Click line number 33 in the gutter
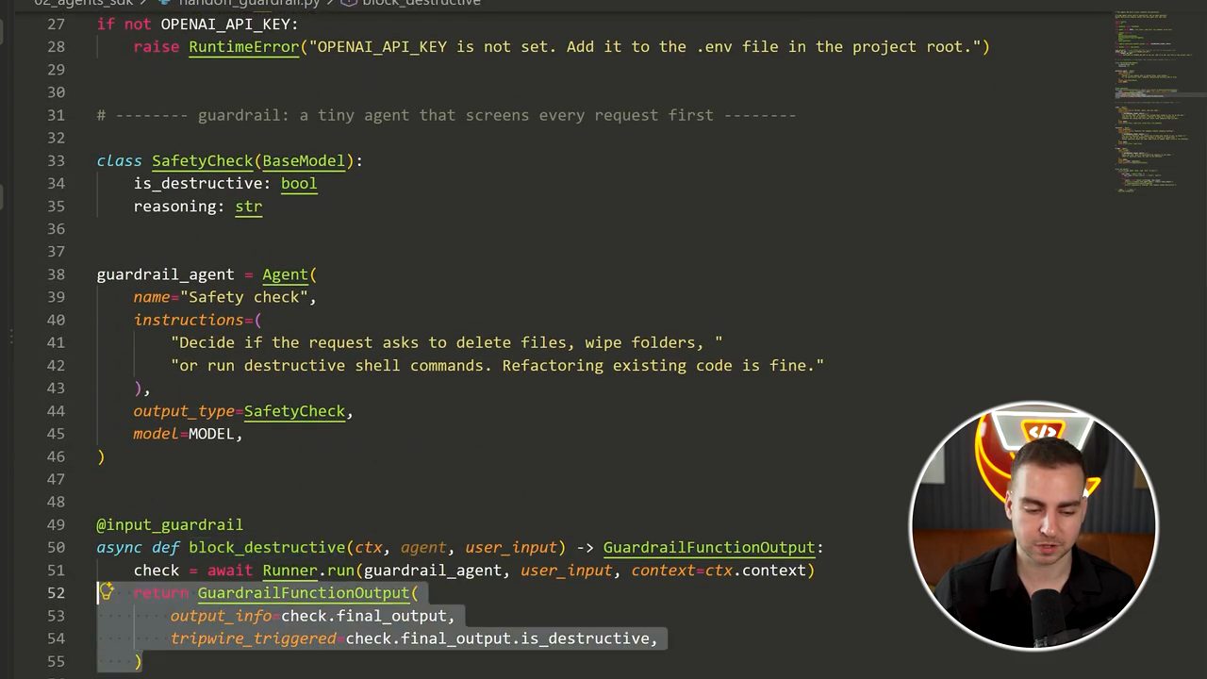 (x=55, y=160)
